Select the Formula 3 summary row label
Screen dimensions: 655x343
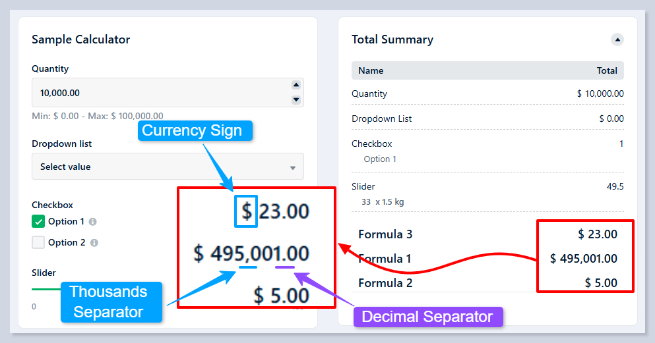click(385, 234)
